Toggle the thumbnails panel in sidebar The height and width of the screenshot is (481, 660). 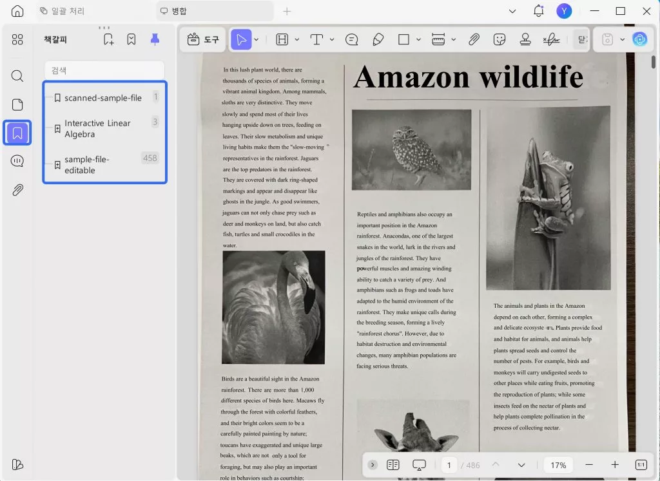point(17,104)
